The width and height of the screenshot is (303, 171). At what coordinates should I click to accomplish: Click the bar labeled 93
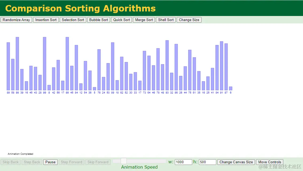167,65
